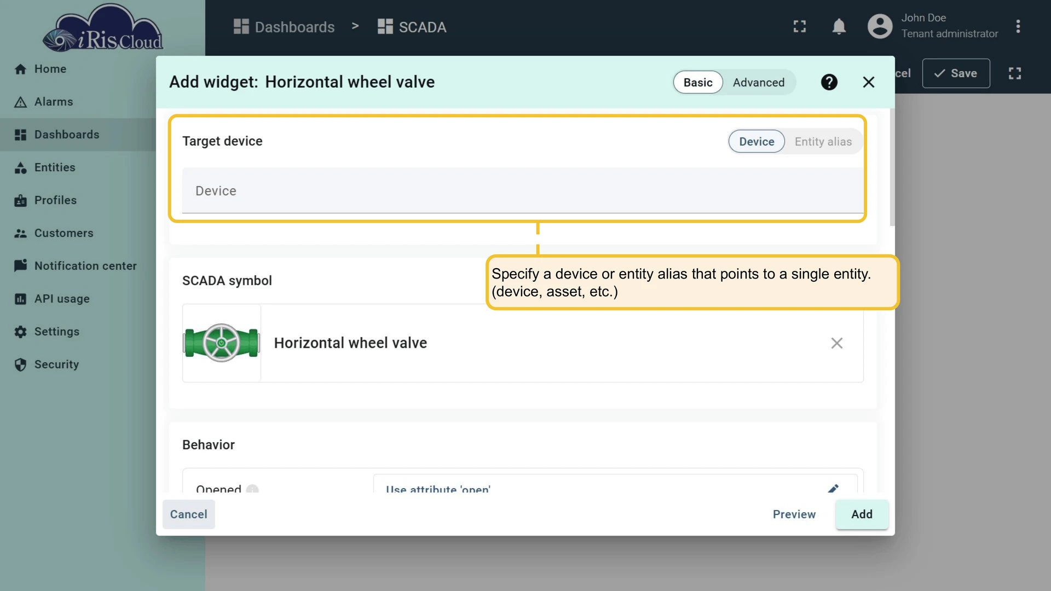The height and width of the screenshot is (591, 1051).
Task: Toggle fullscreen in the top bar
Action: click(x=800, y=26)
